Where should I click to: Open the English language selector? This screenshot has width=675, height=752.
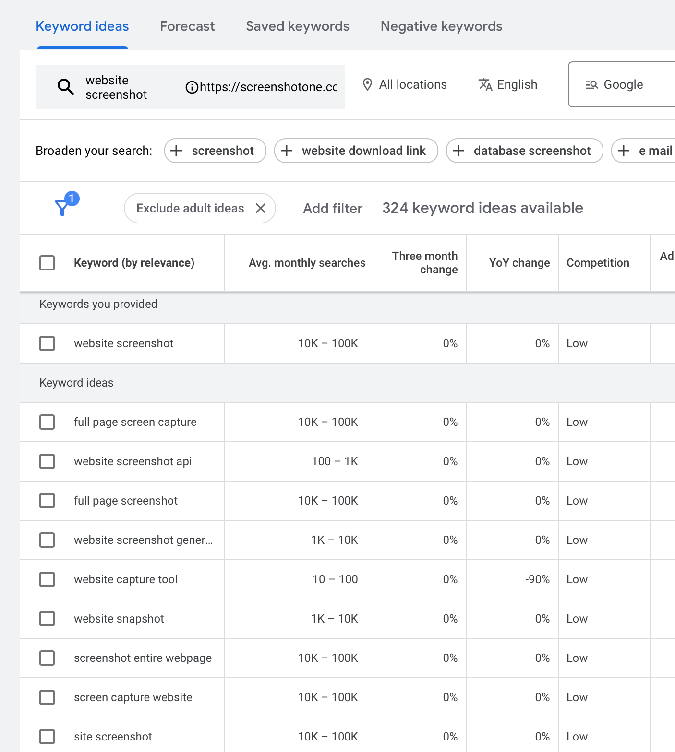tap(508, 84)
